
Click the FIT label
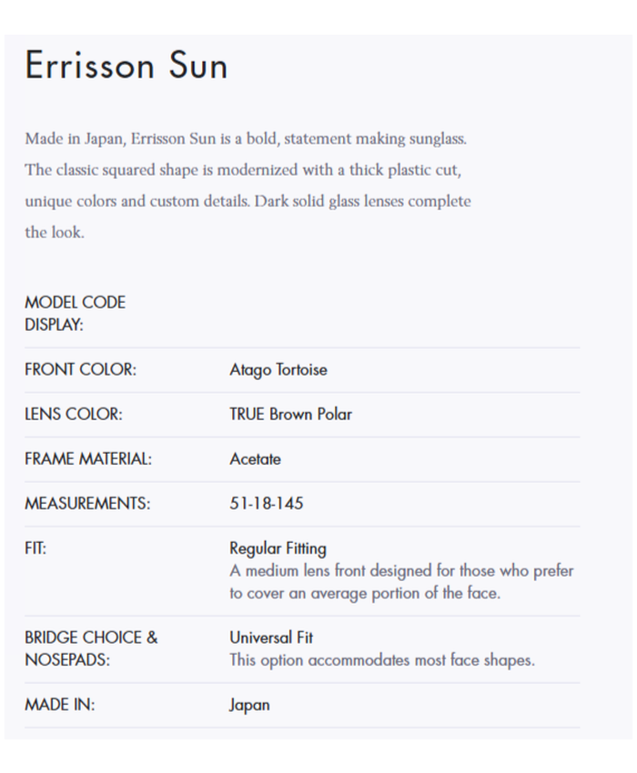pos(35,548)
